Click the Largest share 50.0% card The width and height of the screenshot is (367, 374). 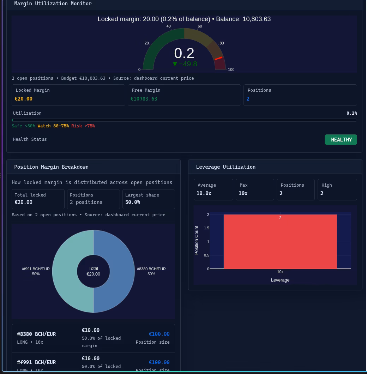149,199
